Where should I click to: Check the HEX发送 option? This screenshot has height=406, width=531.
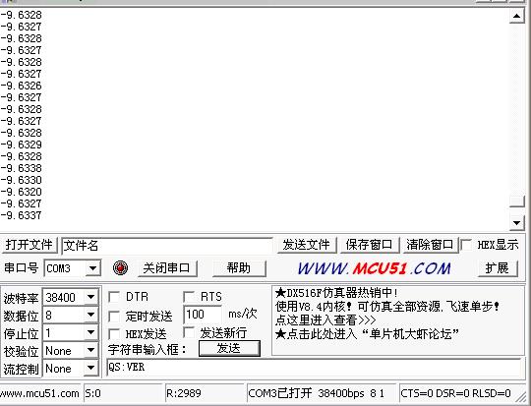114,334
